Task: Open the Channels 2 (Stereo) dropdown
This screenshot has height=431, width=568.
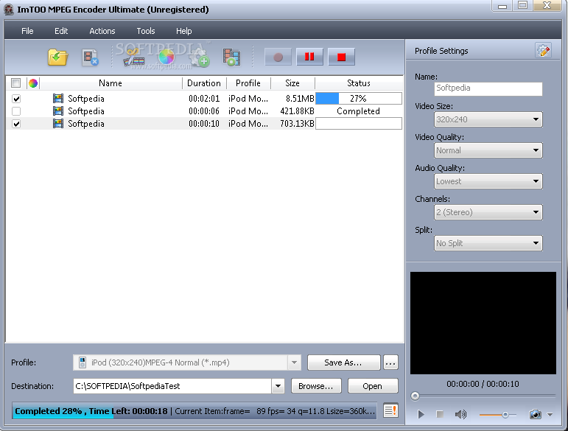Action: click(x=488, y=212)
